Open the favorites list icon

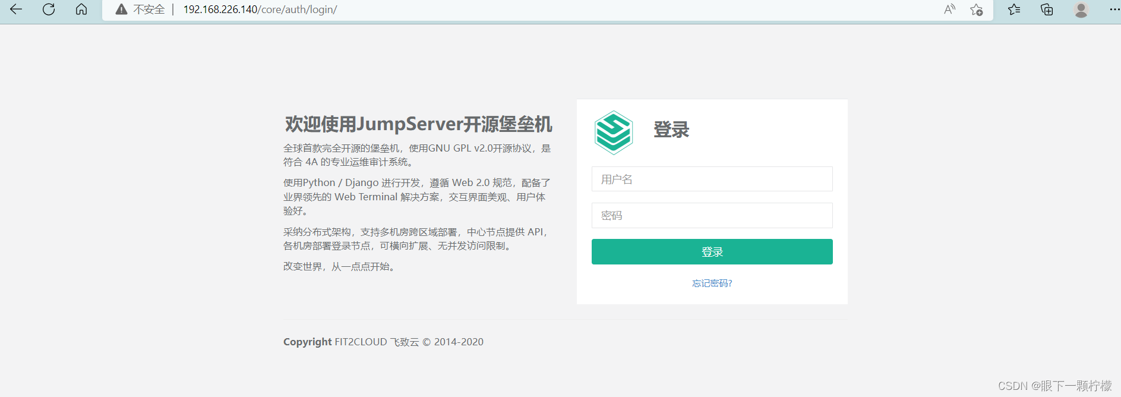[x=1014, y=10]
